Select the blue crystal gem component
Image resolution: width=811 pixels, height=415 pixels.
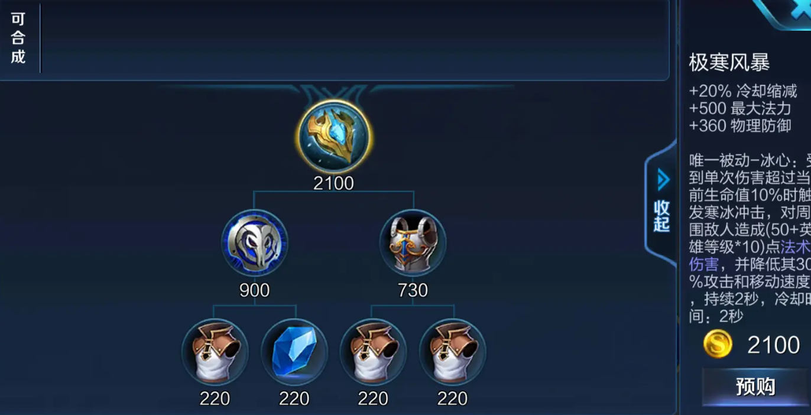[294, 352]
